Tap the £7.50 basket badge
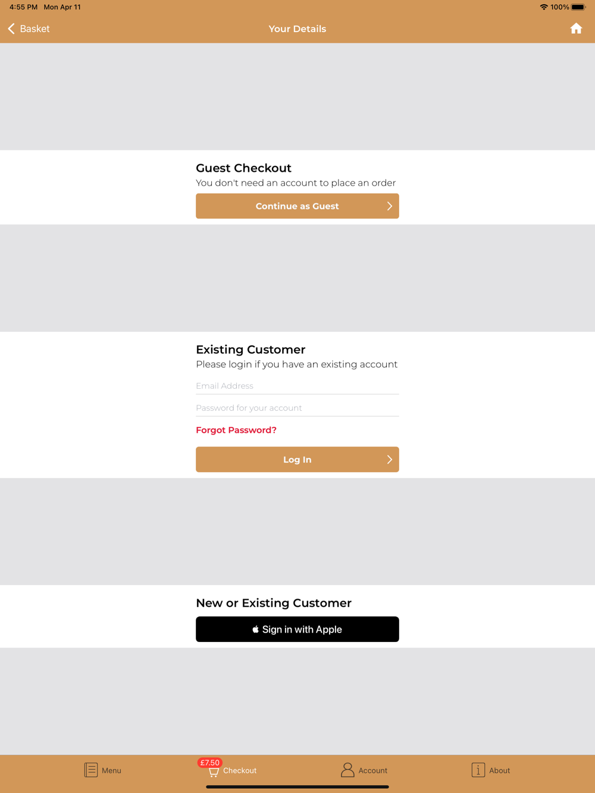Screen dimensions: 595x793 pyautogui.click(x=209, y=762)
